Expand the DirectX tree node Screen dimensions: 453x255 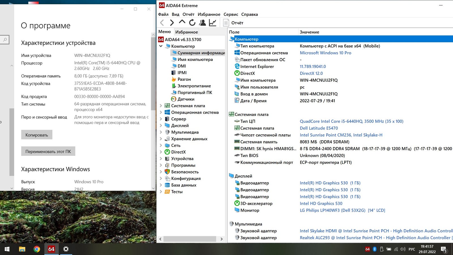point(161,152)
